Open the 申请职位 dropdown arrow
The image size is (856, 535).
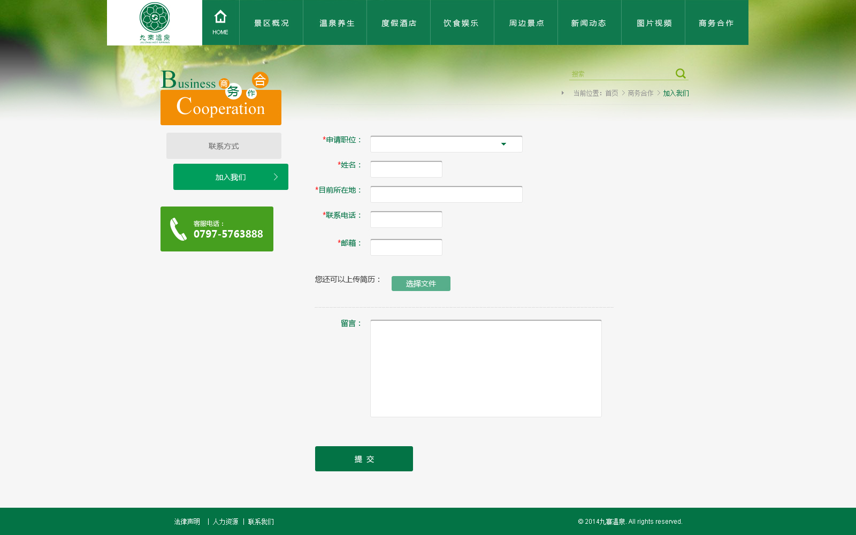click(x=503, y=144)
